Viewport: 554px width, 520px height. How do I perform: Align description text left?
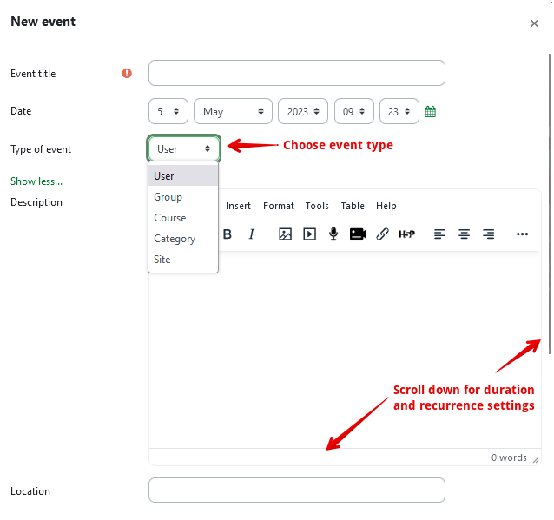(x=439, y=234)
